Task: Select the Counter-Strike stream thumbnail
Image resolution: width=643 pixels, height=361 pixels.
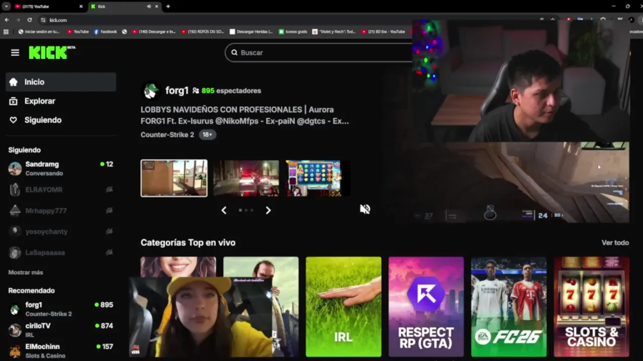Action: click(174, 178)
